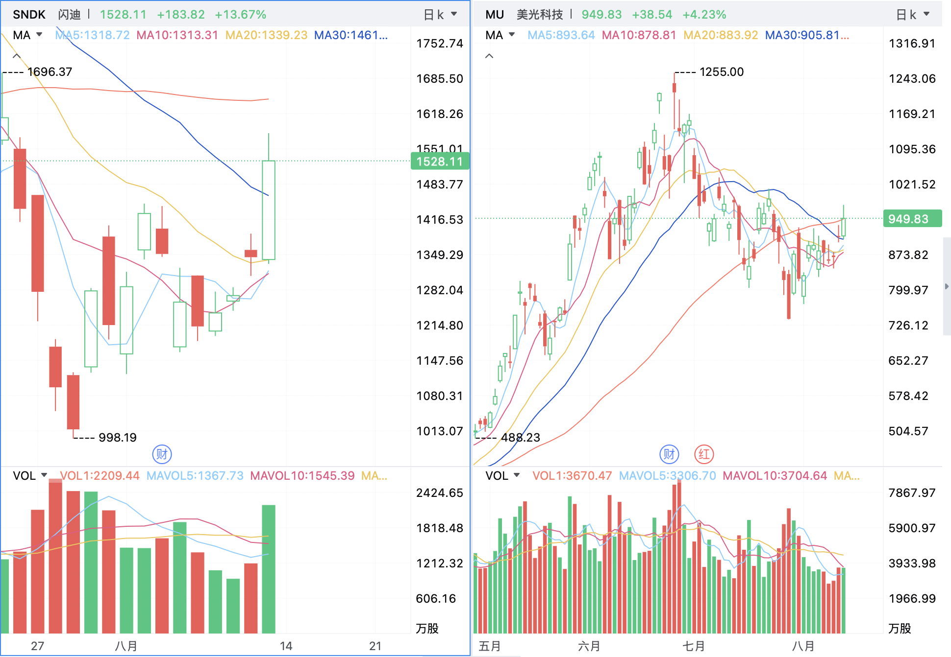Open the VOL indicator dropdown on MU chart
The image size is (951, 657).
(x=503, y=476)
